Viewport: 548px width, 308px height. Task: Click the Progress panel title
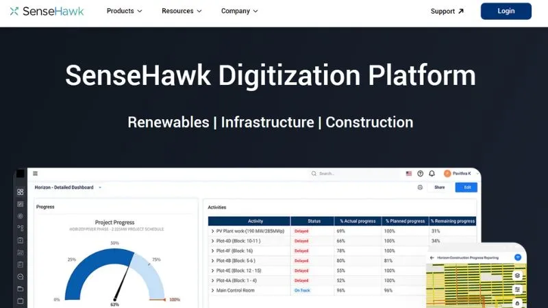pos(45,207)
